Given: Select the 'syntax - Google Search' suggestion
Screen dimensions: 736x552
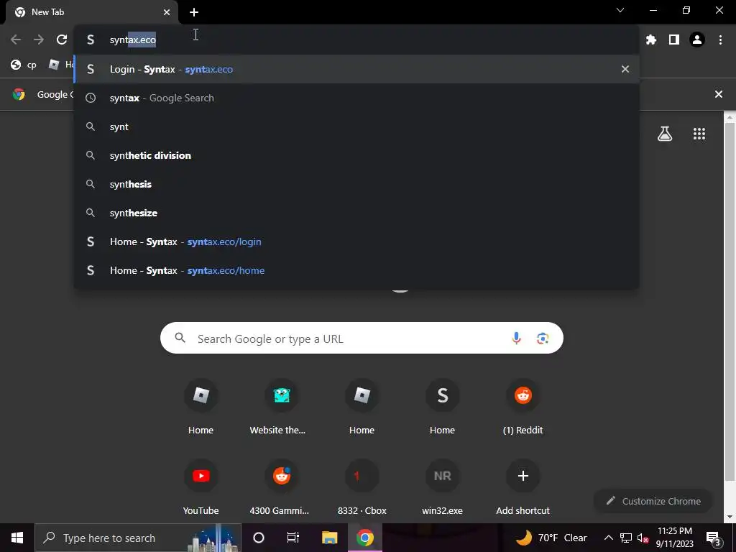Looking at the screenshot, I should (356, 98).
